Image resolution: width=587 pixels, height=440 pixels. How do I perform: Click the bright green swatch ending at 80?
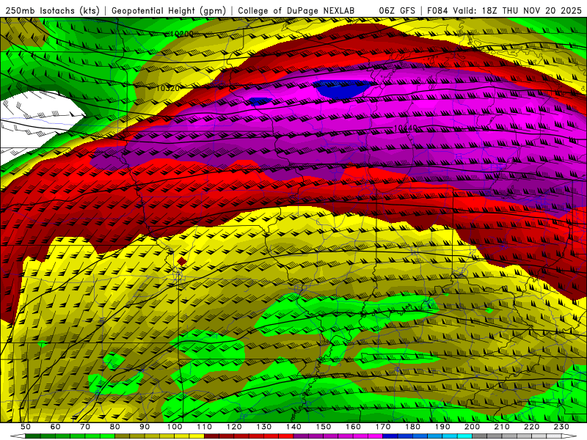tap(107, 436)
